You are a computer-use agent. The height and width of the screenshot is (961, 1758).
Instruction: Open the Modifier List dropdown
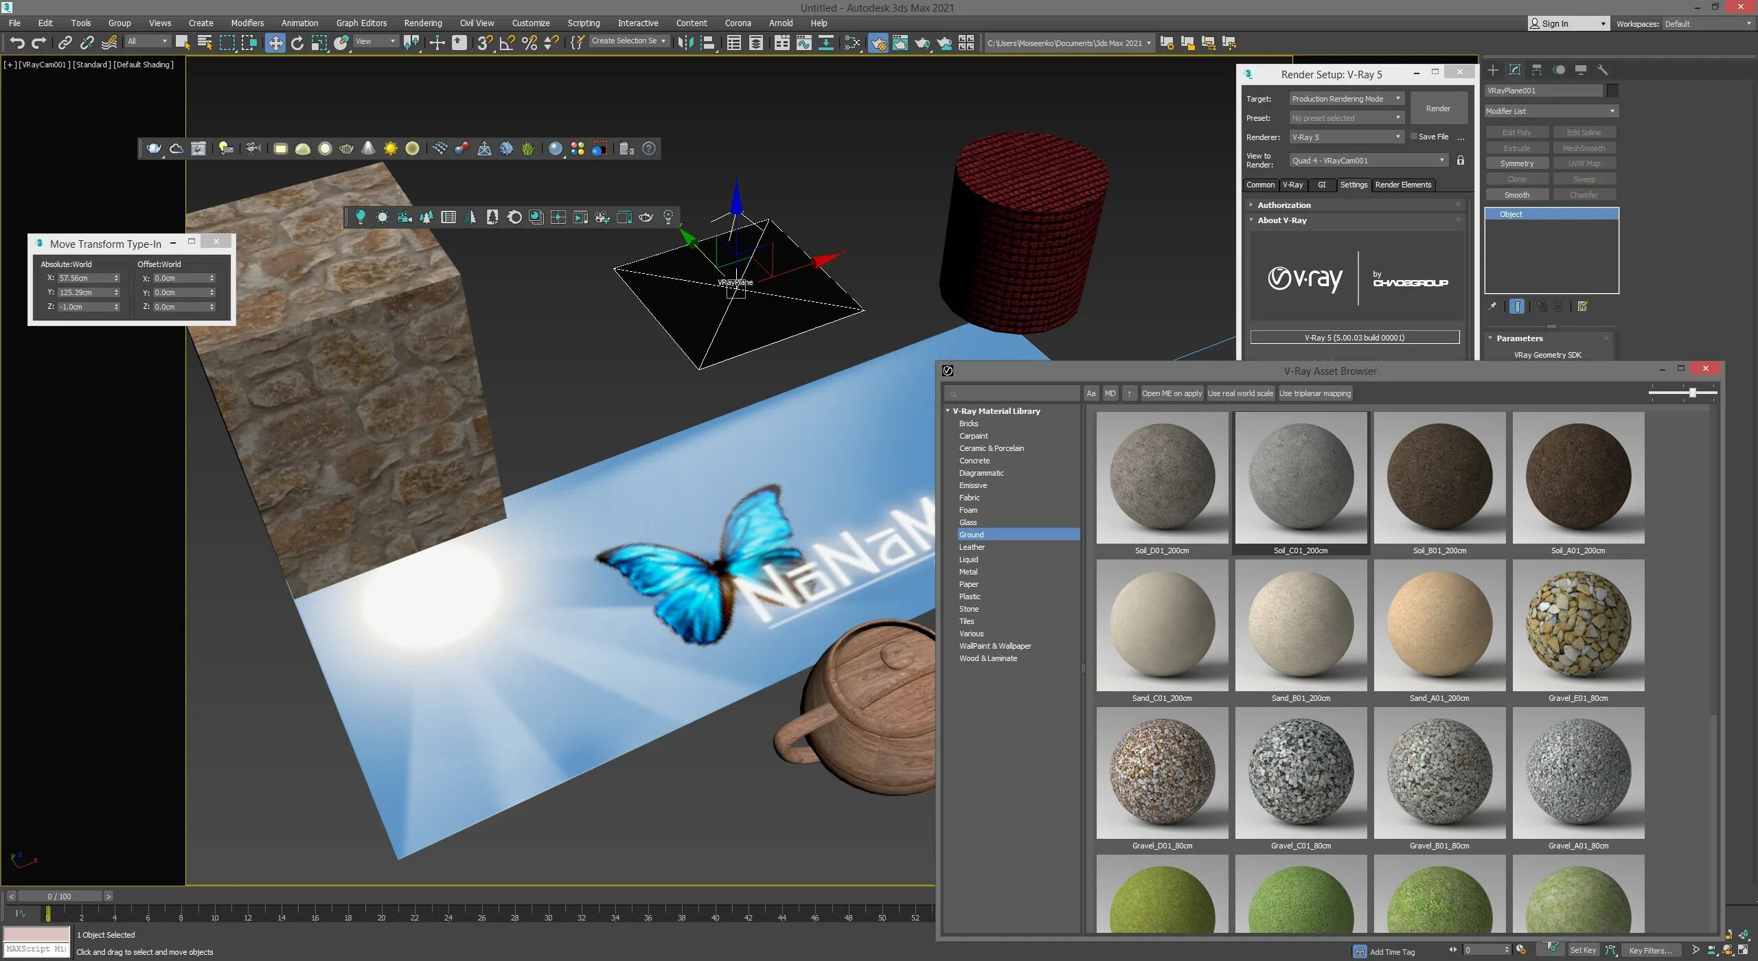1551,111
